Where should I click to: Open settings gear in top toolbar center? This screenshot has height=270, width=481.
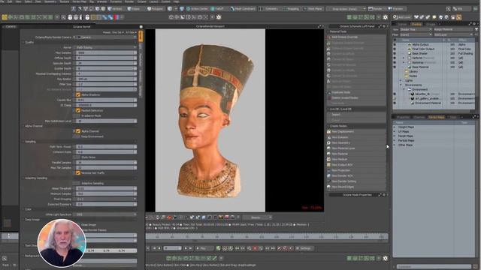click(x=219, y=17)
